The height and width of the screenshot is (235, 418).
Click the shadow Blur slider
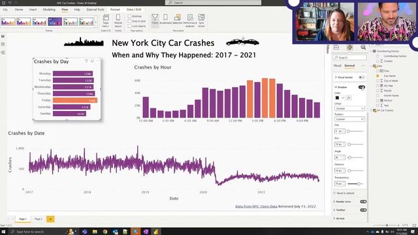tap(355, 144)
